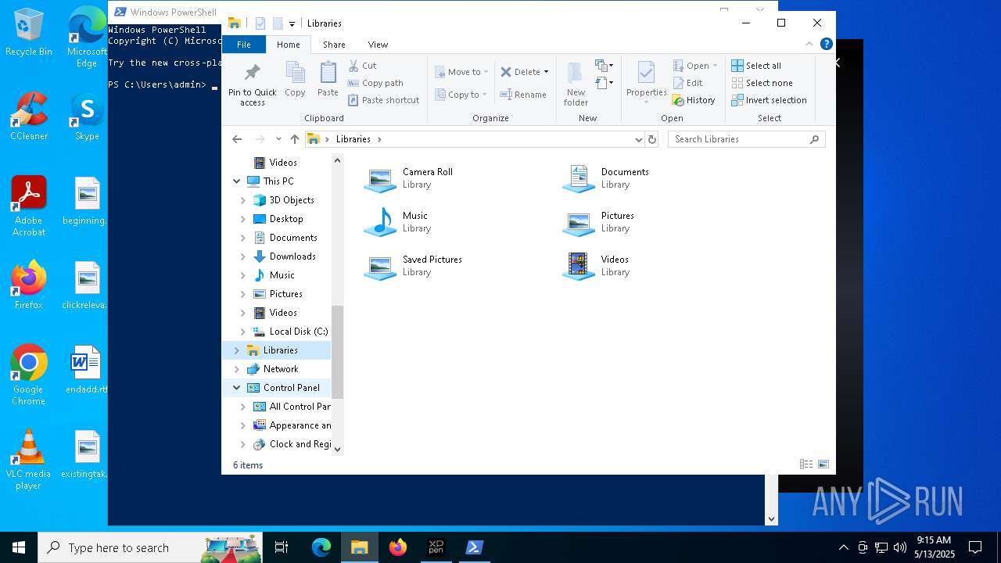Create a New folder from ribbon
Screen dimensions: 1001x563
[576, 84]
